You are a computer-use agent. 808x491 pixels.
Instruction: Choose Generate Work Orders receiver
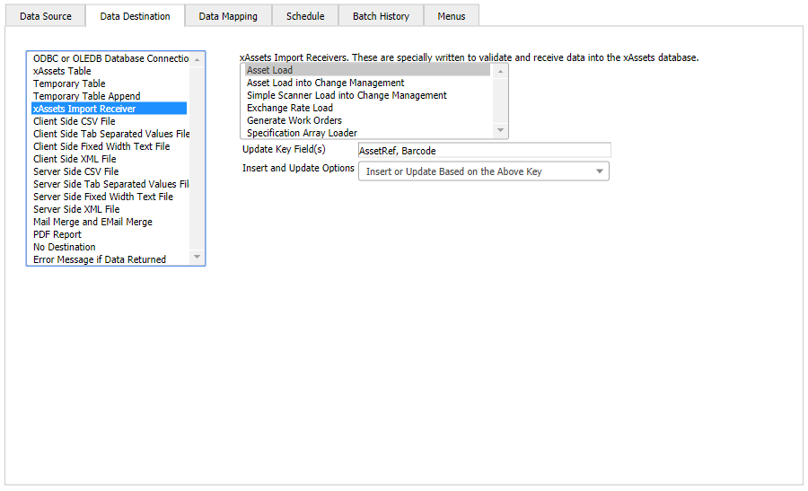pos(367,120)
